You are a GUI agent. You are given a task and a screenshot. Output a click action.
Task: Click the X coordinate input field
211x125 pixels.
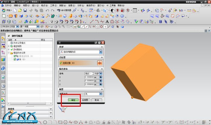tap(91, 77)
